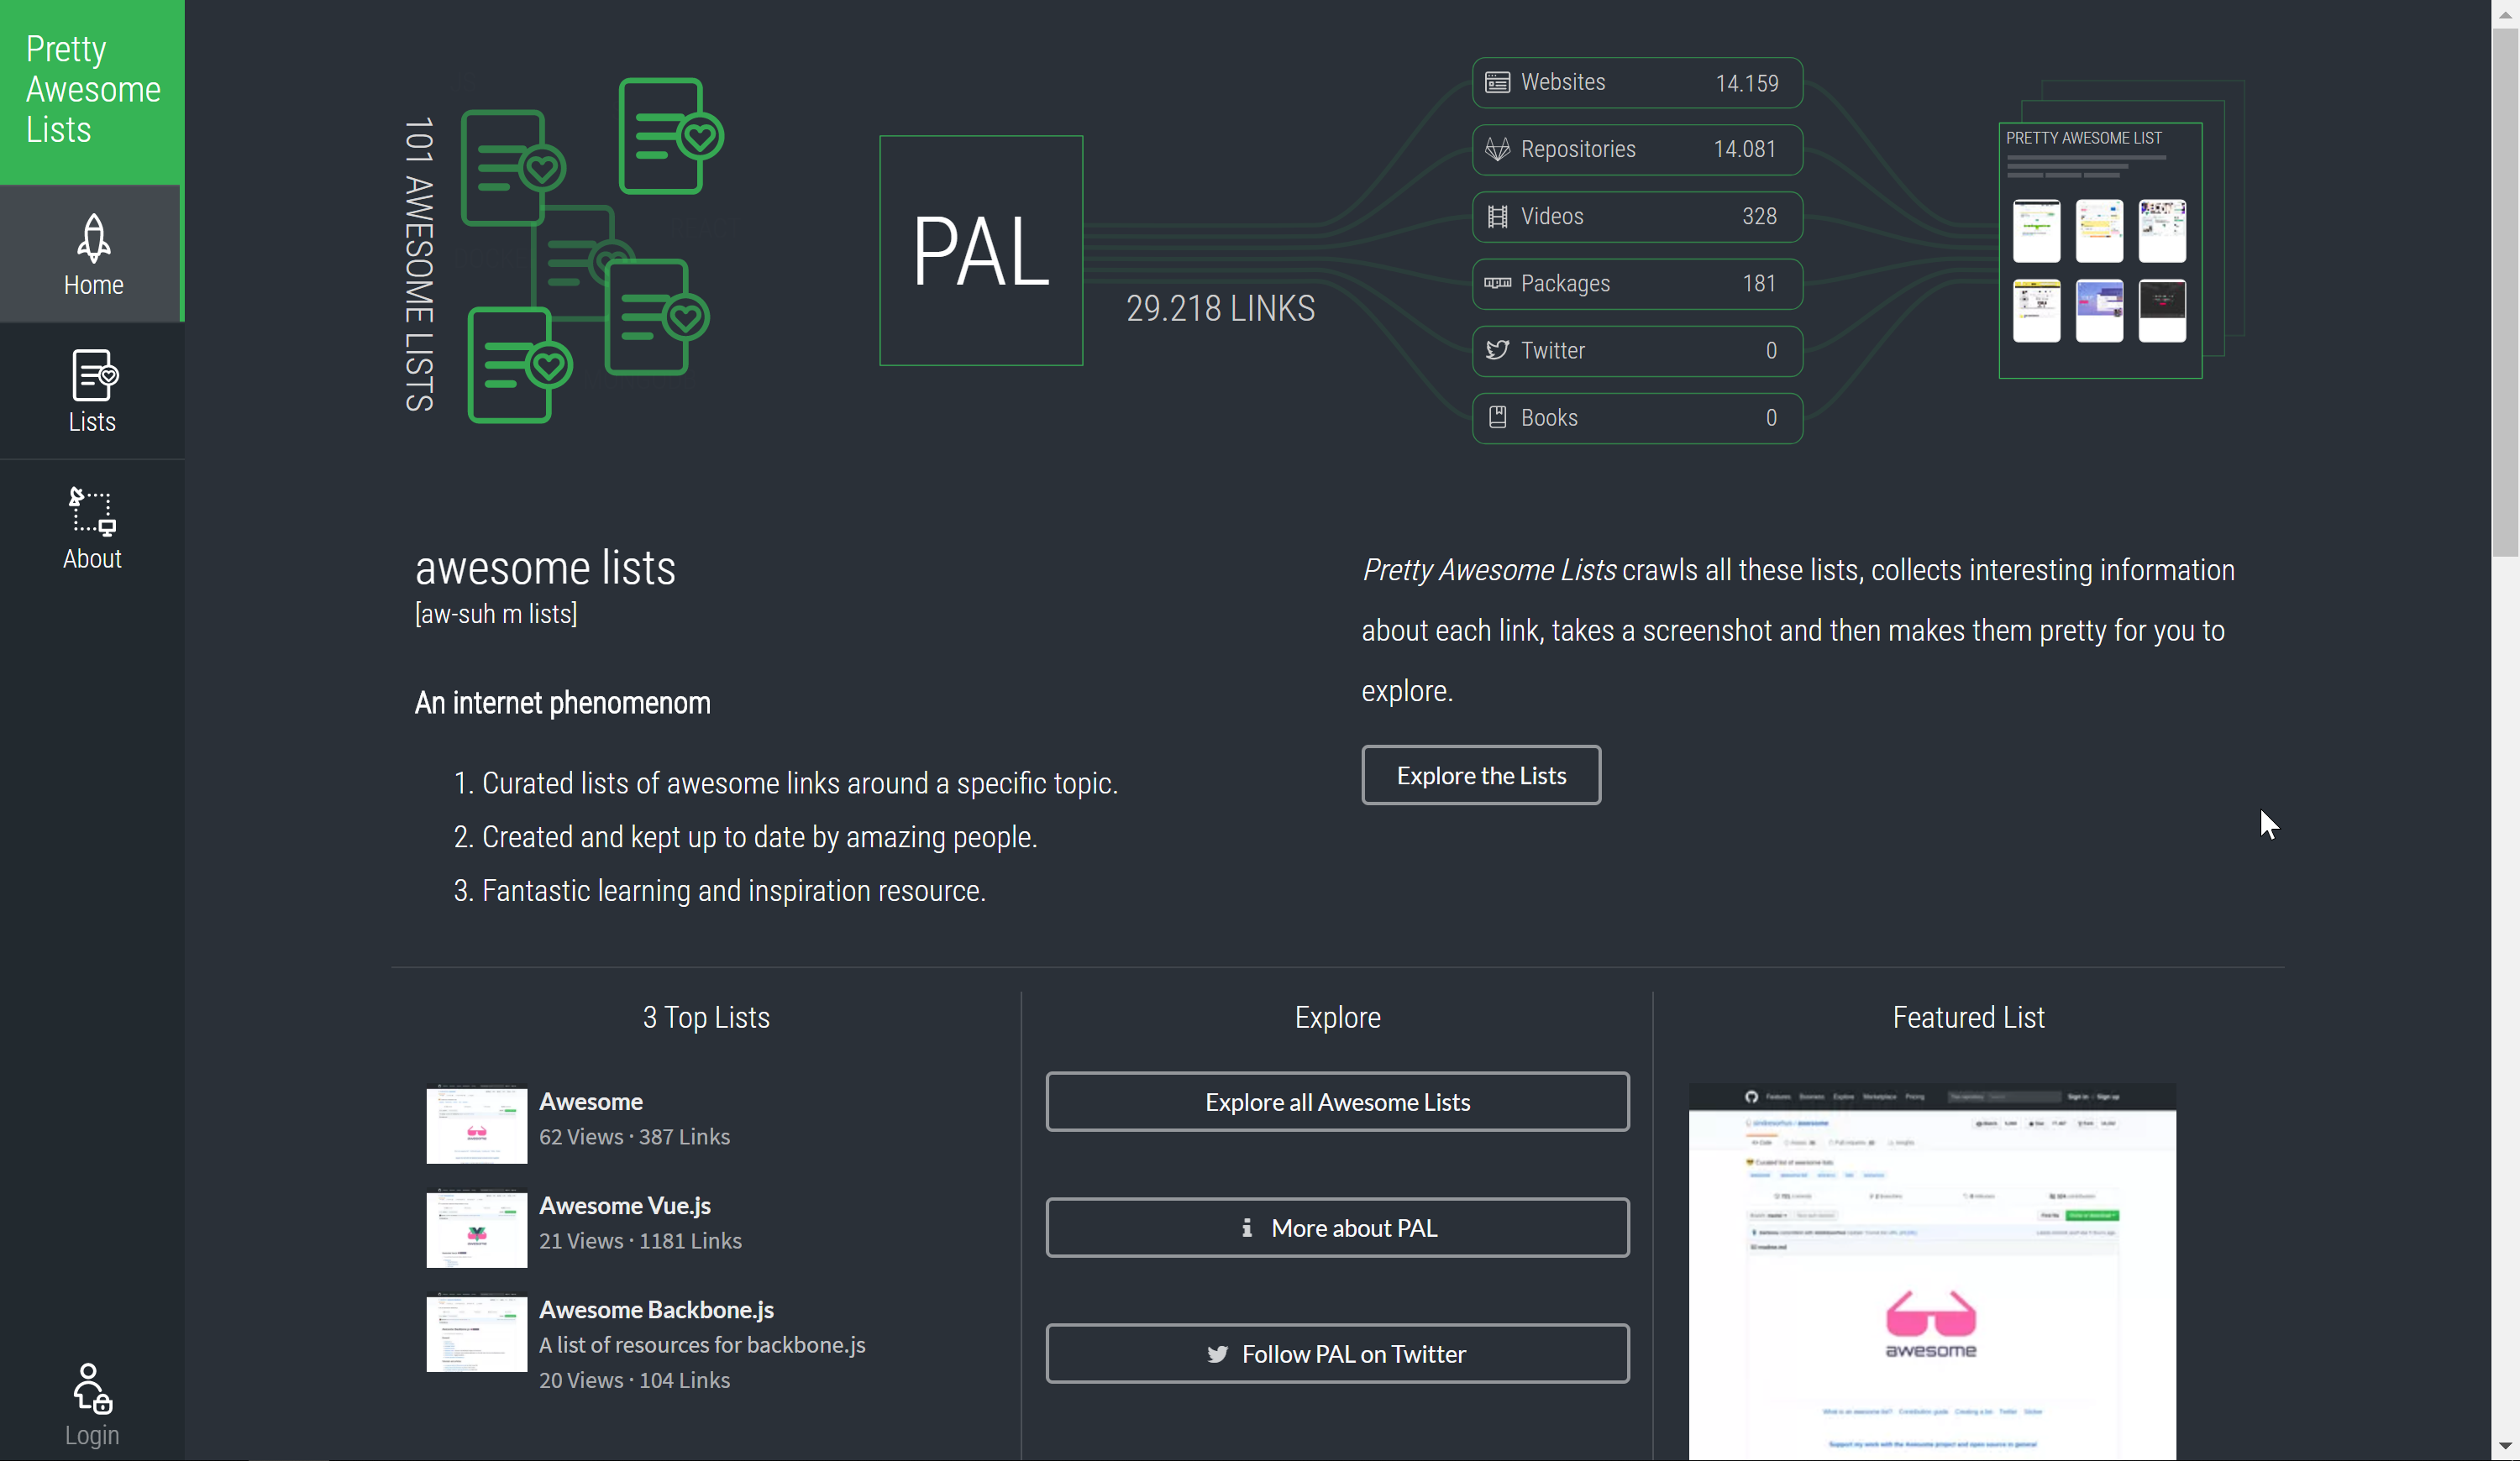
Task: Click the Repositories fox icon
Action: (x=1497, y=149)
